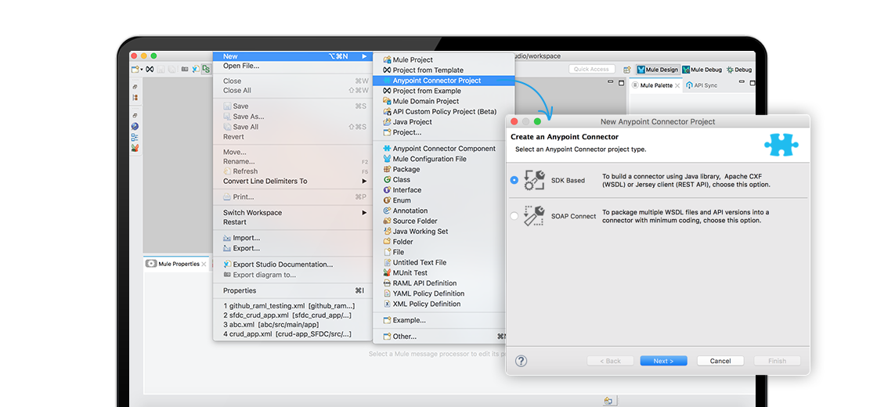
Task: Close the Mule Palette tab
Action: (677, 85)
